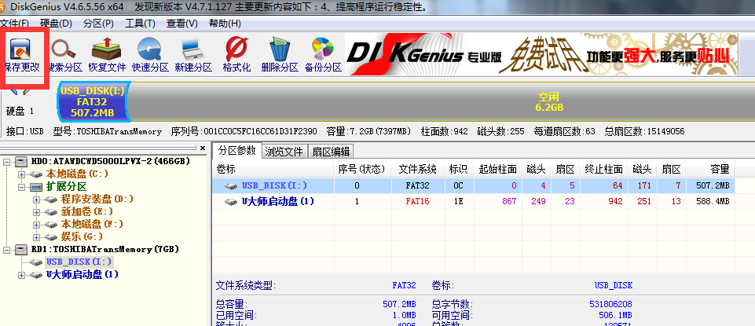Switch to the 浏览文件 tab
The height and width of the screenshot is (326, 755).
point(284,152)
